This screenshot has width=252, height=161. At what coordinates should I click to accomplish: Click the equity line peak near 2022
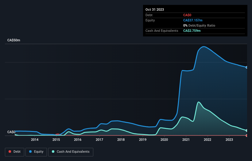point(204,47)
